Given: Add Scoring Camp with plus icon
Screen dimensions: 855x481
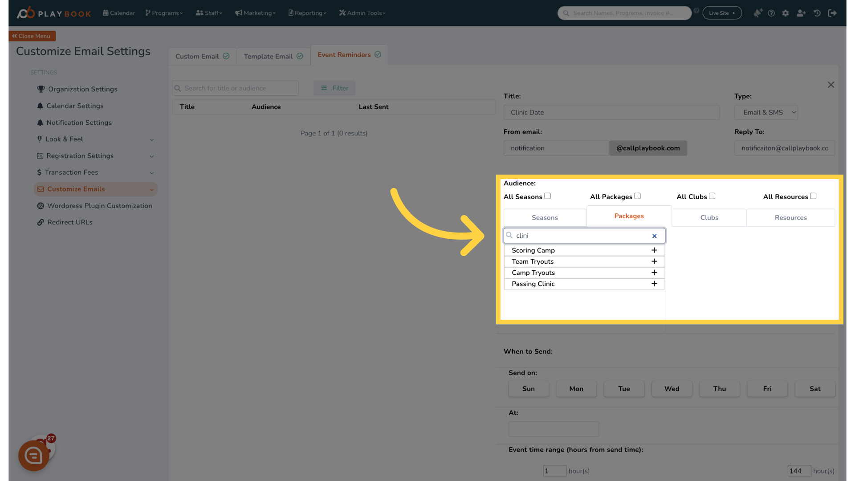Looking at the screenshot, I should pos(654,250).
